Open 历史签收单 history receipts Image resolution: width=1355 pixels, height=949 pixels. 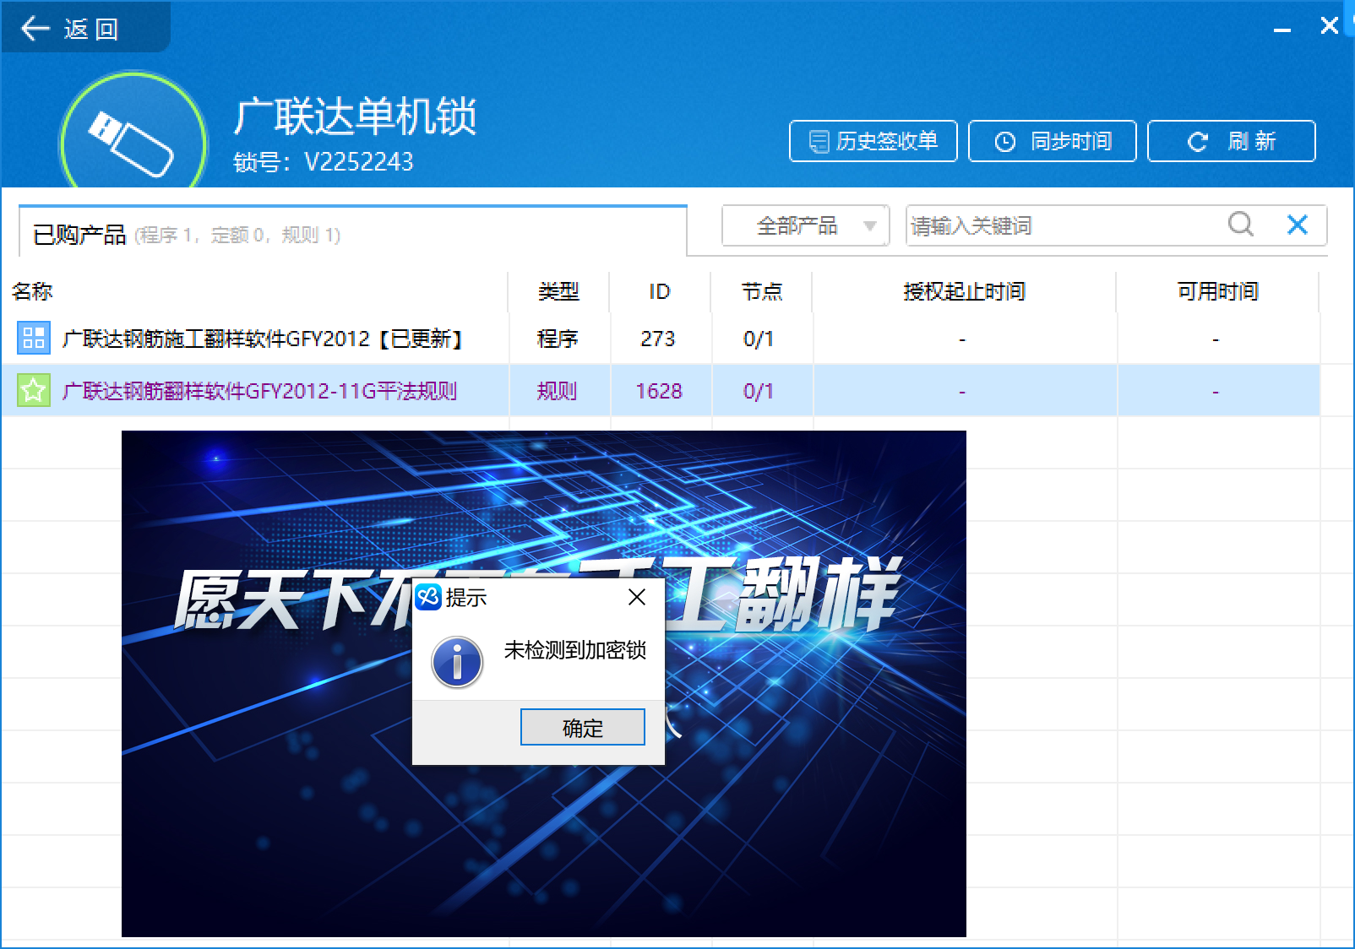[x=873, y=141]
